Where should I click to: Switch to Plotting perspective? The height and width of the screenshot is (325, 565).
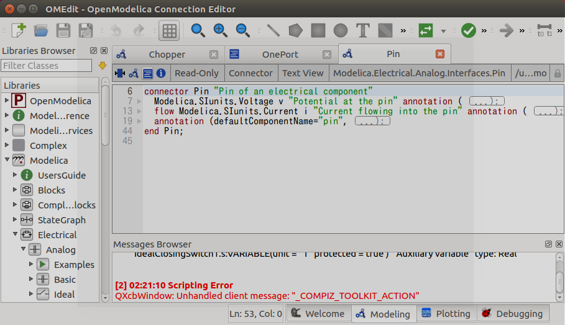(447, 313)
